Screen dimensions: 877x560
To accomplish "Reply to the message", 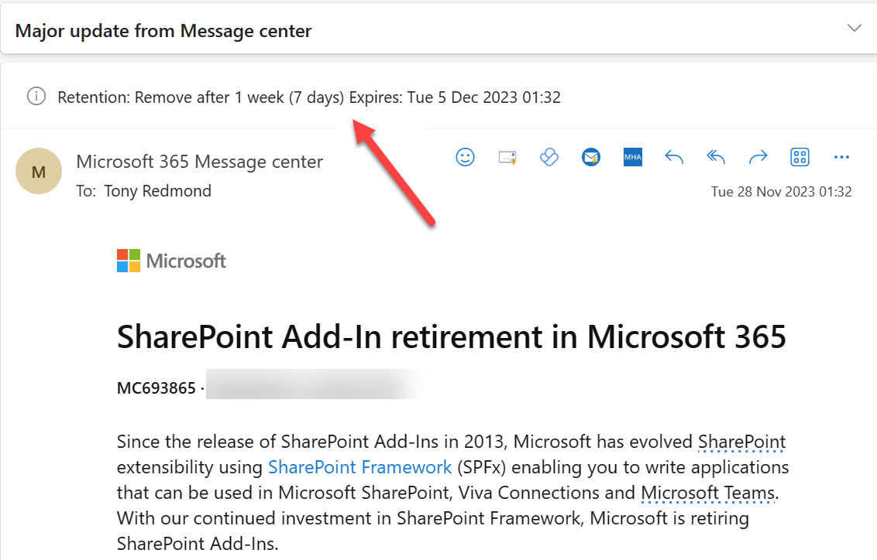I will coord(674,158).
